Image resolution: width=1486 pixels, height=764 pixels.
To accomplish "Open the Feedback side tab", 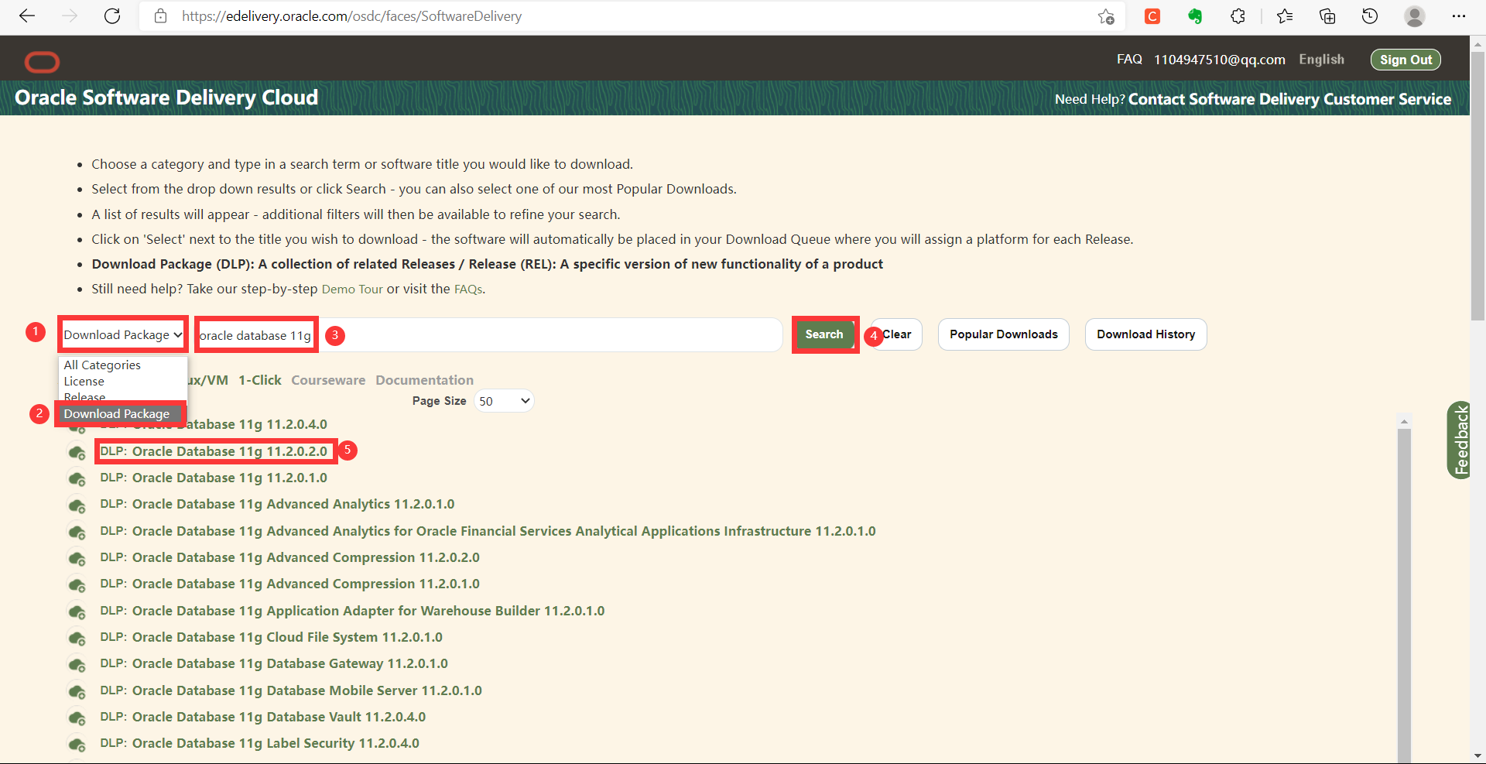I will (x=1460, y=440).
